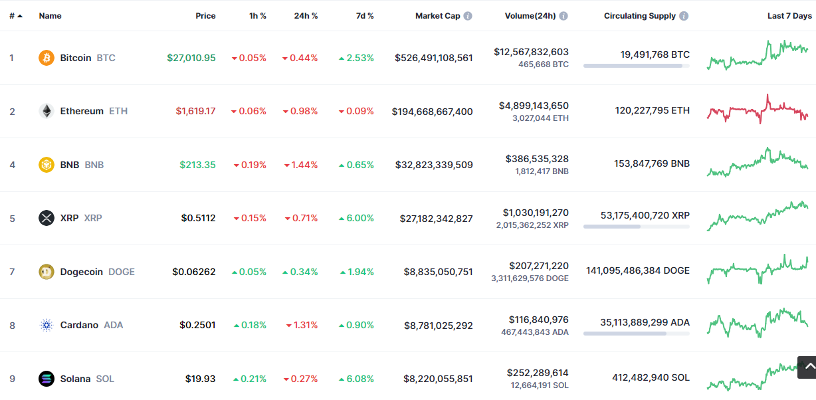Click the Bitcoin price $27,010.95
The image size is (816, 400).
point(191,58)
